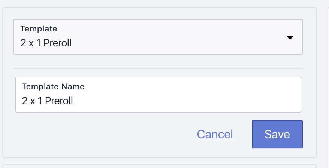Click the blue Save button
Image resolution: width=329 pixels, height=168 pixels.
click(277, 134)
